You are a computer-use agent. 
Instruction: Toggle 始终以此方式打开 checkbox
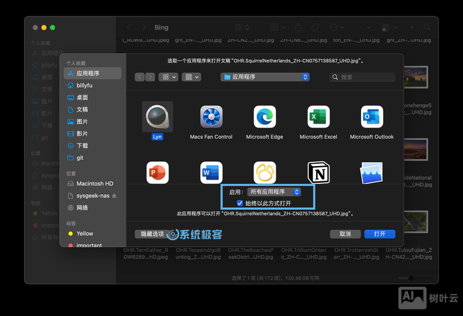240,203
